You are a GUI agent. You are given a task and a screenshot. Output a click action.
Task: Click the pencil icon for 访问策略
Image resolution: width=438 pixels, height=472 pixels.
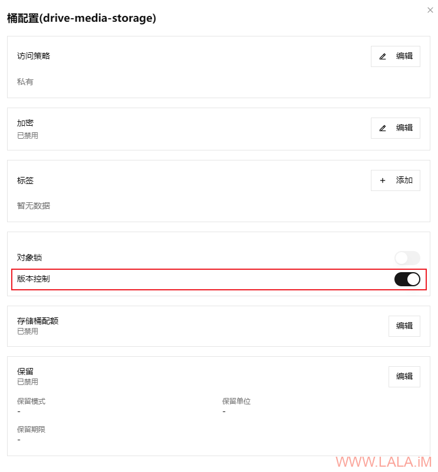click(x=383, y=56)
